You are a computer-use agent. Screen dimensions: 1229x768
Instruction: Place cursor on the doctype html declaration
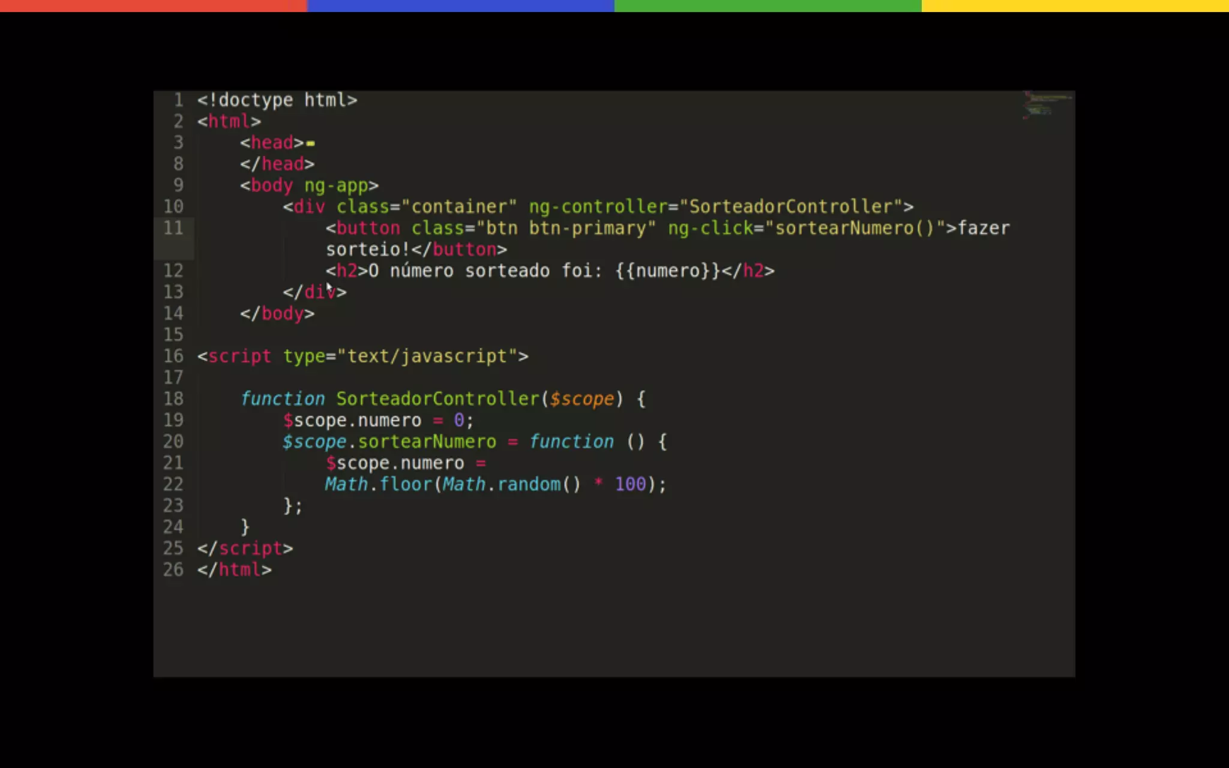pyautogui.click(x=277, y=100)
